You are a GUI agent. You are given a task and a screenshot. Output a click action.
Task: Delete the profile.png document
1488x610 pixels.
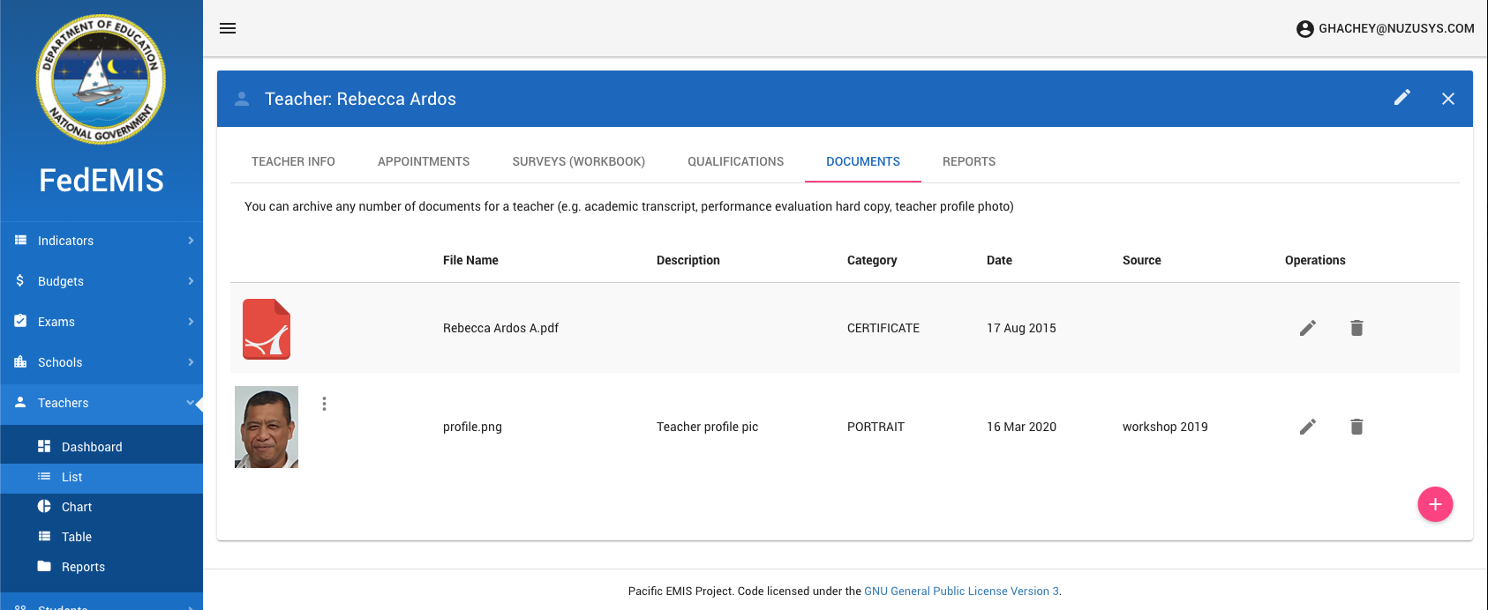(1356, 427)
